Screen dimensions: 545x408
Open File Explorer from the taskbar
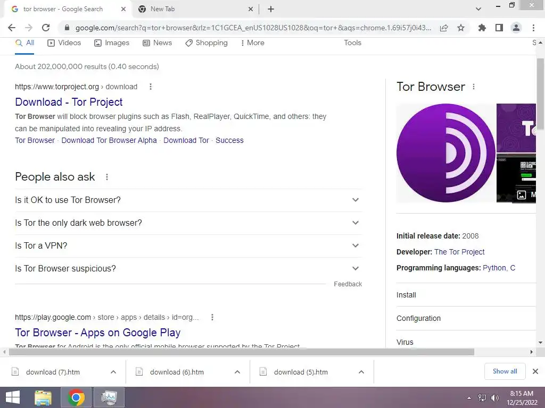(43, 397)
